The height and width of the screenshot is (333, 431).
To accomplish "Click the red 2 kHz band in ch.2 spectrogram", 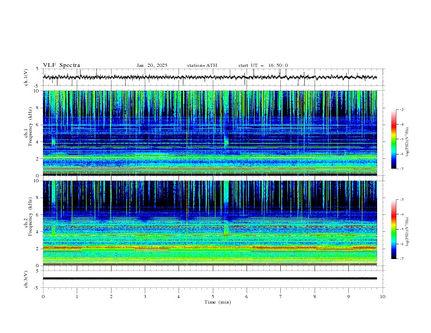I will click(x=210, y=248).
